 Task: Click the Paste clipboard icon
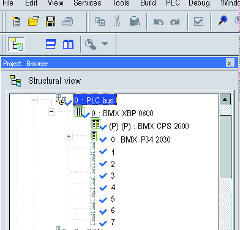pyautogui.click(x=135, y=21)
